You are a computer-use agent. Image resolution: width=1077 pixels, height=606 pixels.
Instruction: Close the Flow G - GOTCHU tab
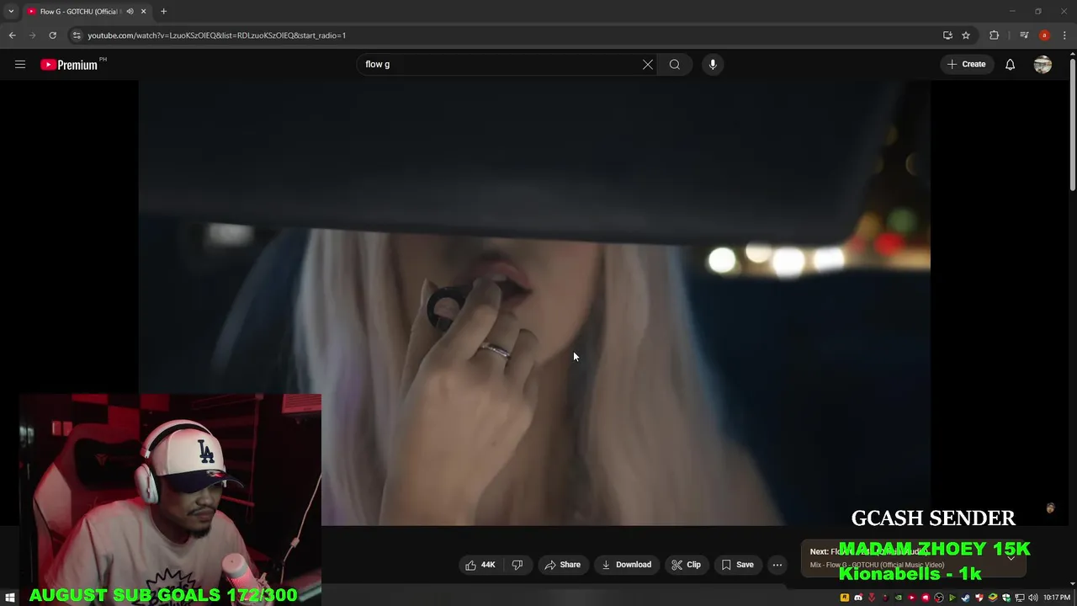click(x=143, y=11)
